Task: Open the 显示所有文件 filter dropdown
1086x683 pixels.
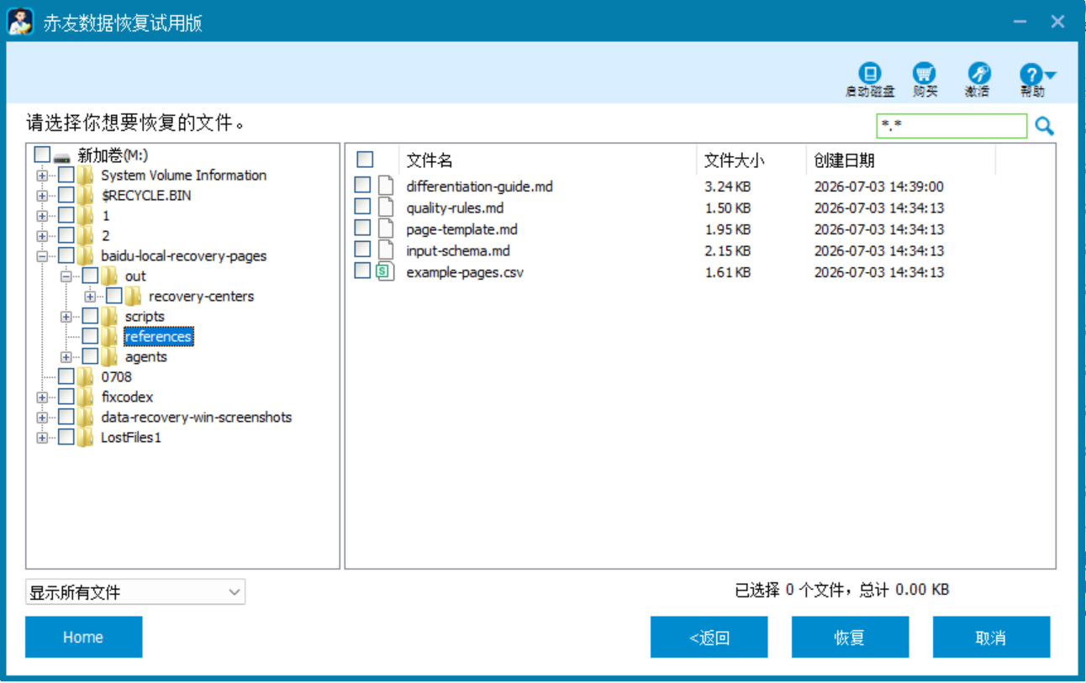Action: (135, 592)
